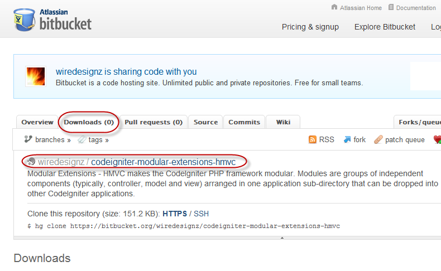Click the patch queue bandage icon

coord(378,139)
